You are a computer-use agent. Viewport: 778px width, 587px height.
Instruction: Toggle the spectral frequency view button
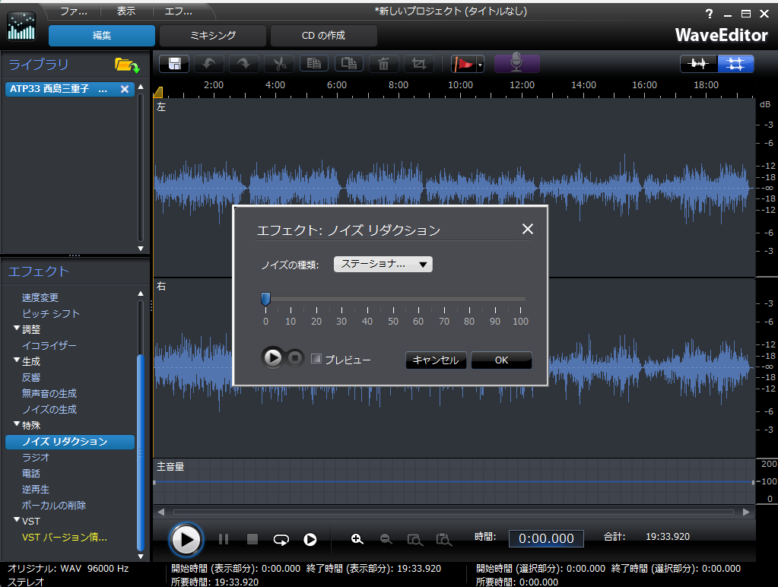(x=735, y=65)
